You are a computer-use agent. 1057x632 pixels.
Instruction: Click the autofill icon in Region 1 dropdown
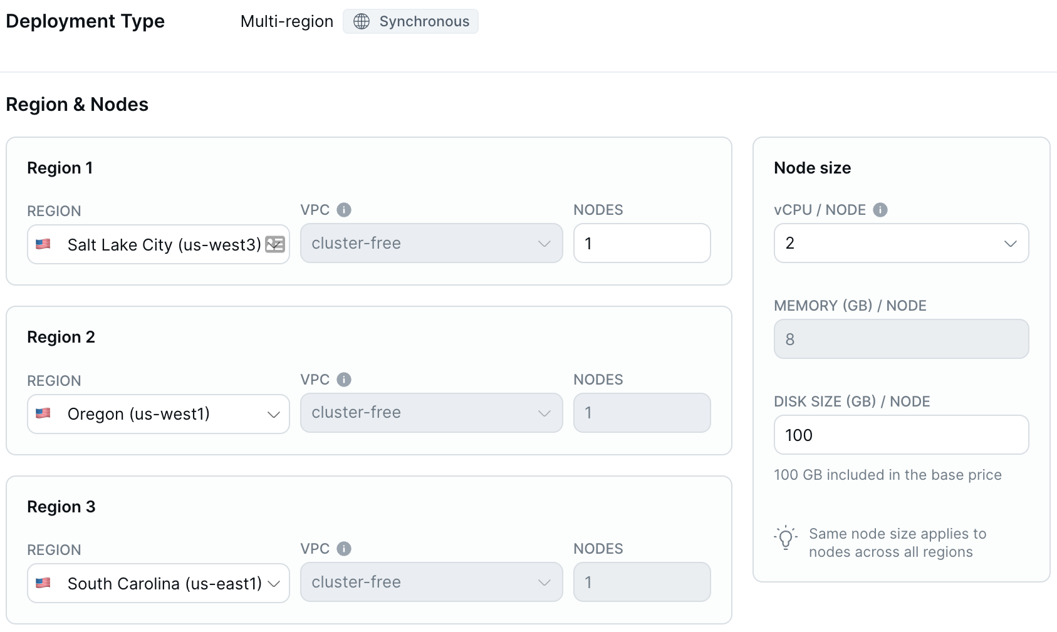pos(275,244)
